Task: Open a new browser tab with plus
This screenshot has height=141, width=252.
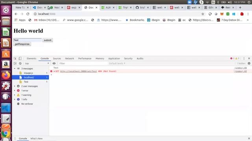Action: (240, 7)
